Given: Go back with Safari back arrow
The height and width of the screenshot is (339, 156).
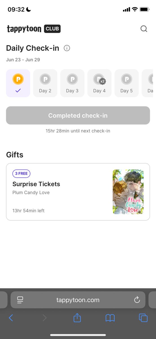Looking at the screenshot, I should (x=11, y=318).
